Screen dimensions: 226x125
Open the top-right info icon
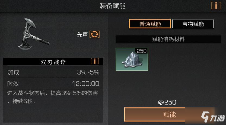(x=216, y=6)
